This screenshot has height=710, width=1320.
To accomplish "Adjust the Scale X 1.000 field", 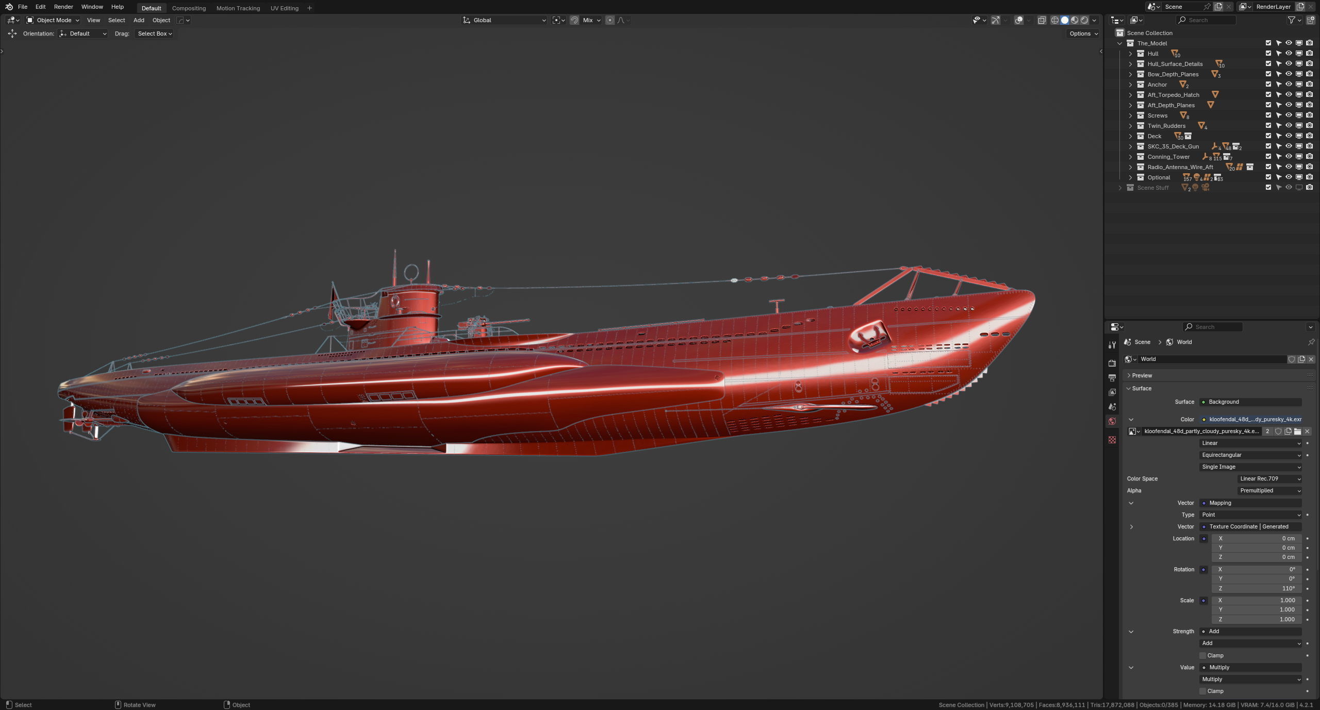I will (x=1257, y=600).
